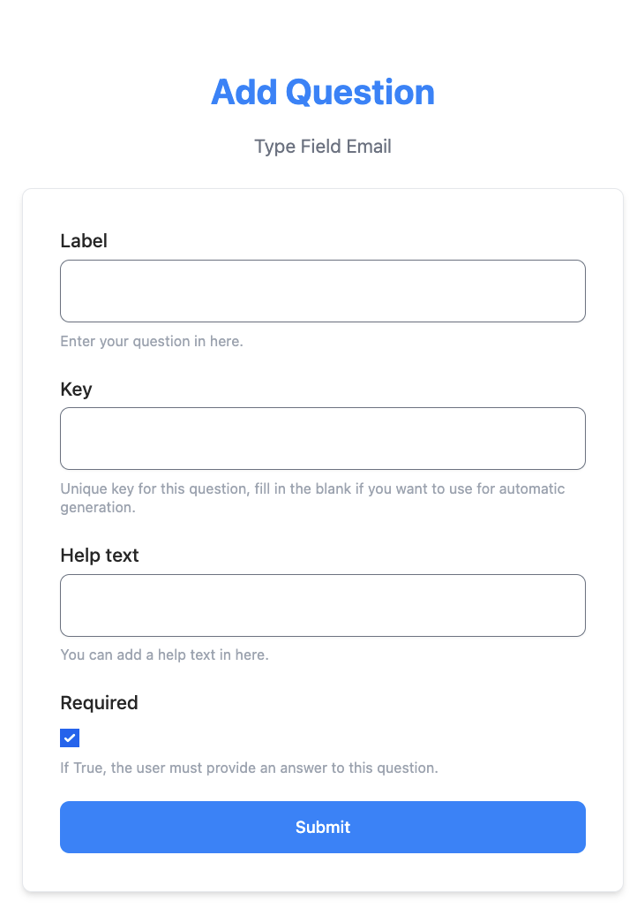The width and height of the screenshot is (637, 908).
Task: Select 'Enter your question in here' hint
Action: click(x=152, y=342)
